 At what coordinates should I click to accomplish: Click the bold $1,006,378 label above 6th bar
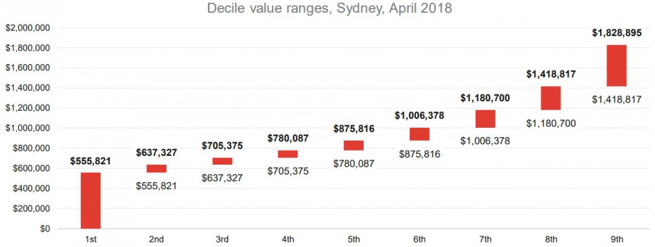[x=420, y=115]
